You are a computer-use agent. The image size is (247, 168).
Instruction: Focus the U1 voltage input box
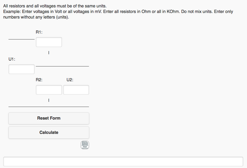tap(21, 69)
